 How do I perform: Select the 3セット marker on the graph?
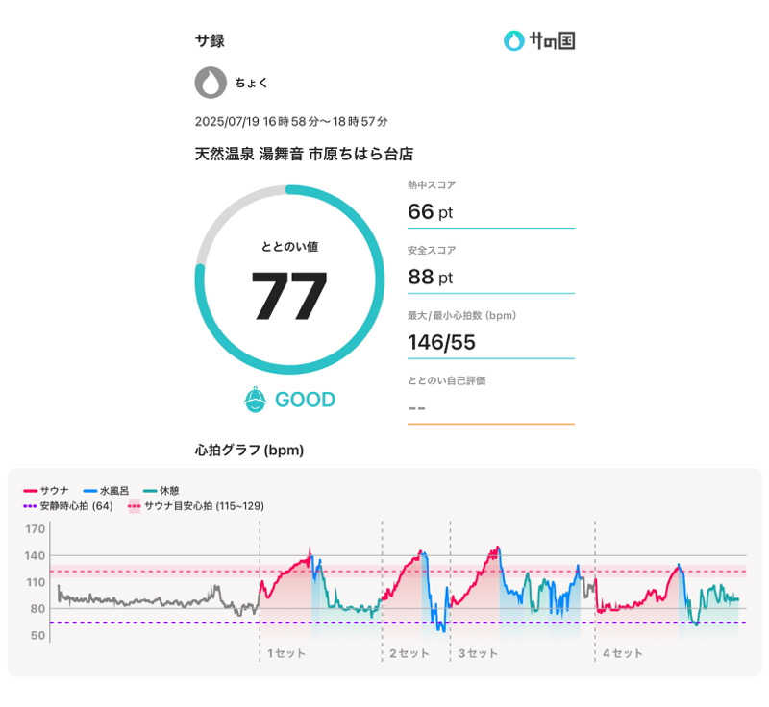(477, 653)
